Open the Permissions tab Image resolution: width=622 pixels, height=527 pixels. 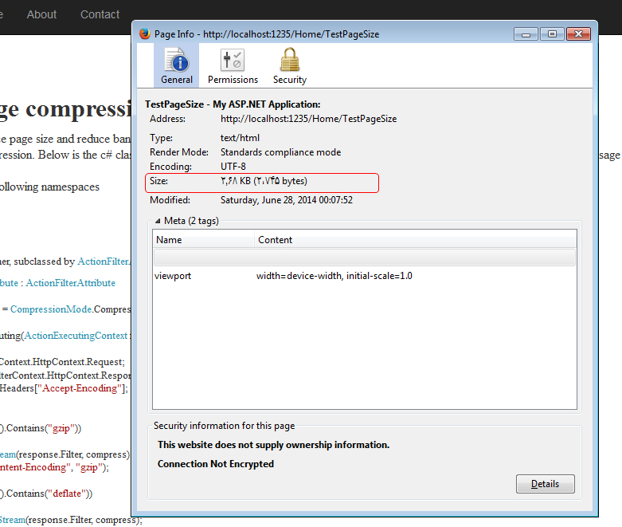pos(233,65)
